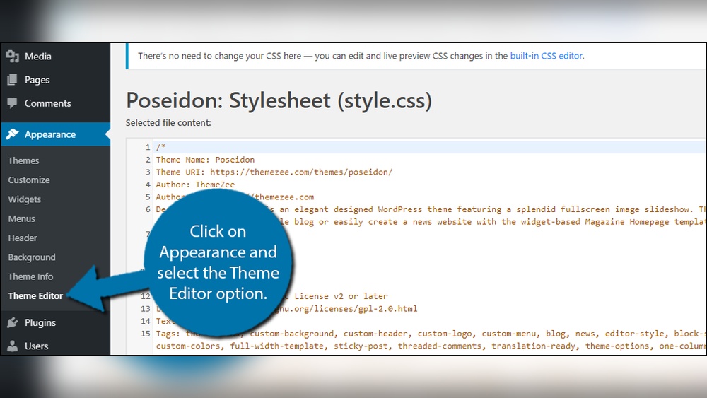This screenshot has height=398, width=707.
Task: Go to Themes submenu
Action: click(23, 161)
